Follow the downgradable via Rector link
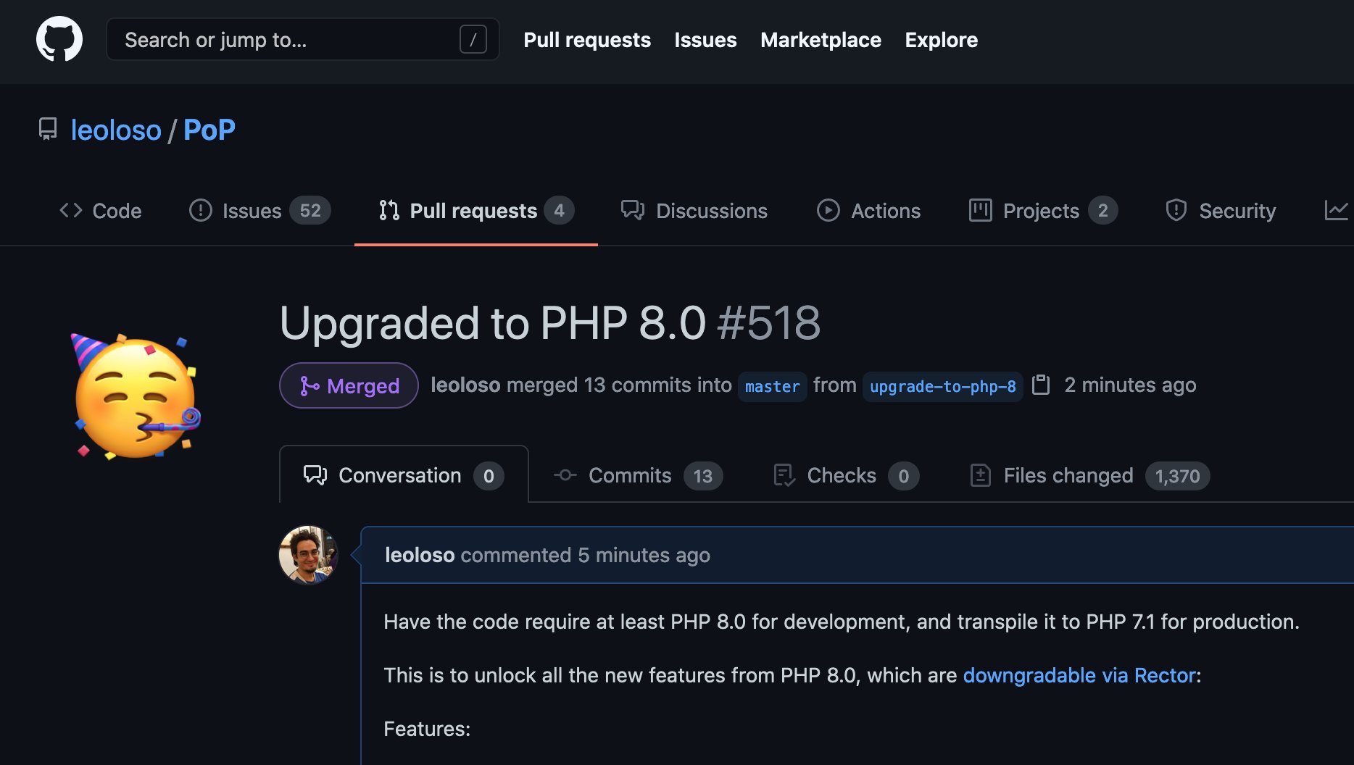Screen dimensions: 1354x765 (1079, 675)
